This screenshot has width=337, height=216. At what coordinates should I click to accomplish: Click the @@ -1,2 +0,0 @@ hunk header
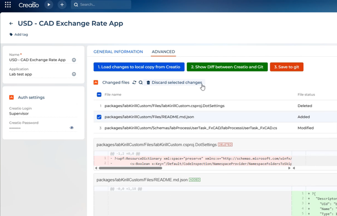point(125,153)
